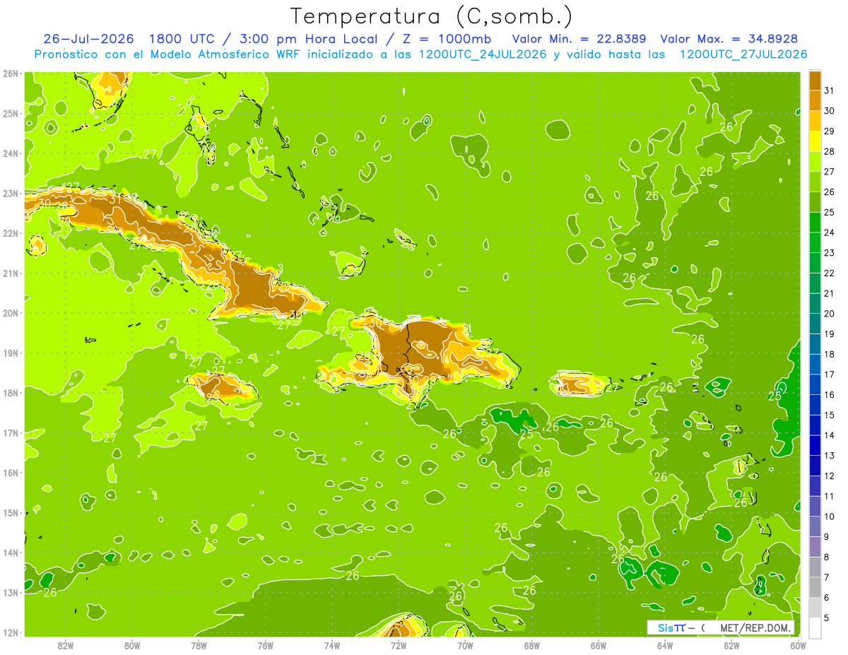Click the brown swatch above 31 on color scale
The image size is (848, 655).
point(815,80)
